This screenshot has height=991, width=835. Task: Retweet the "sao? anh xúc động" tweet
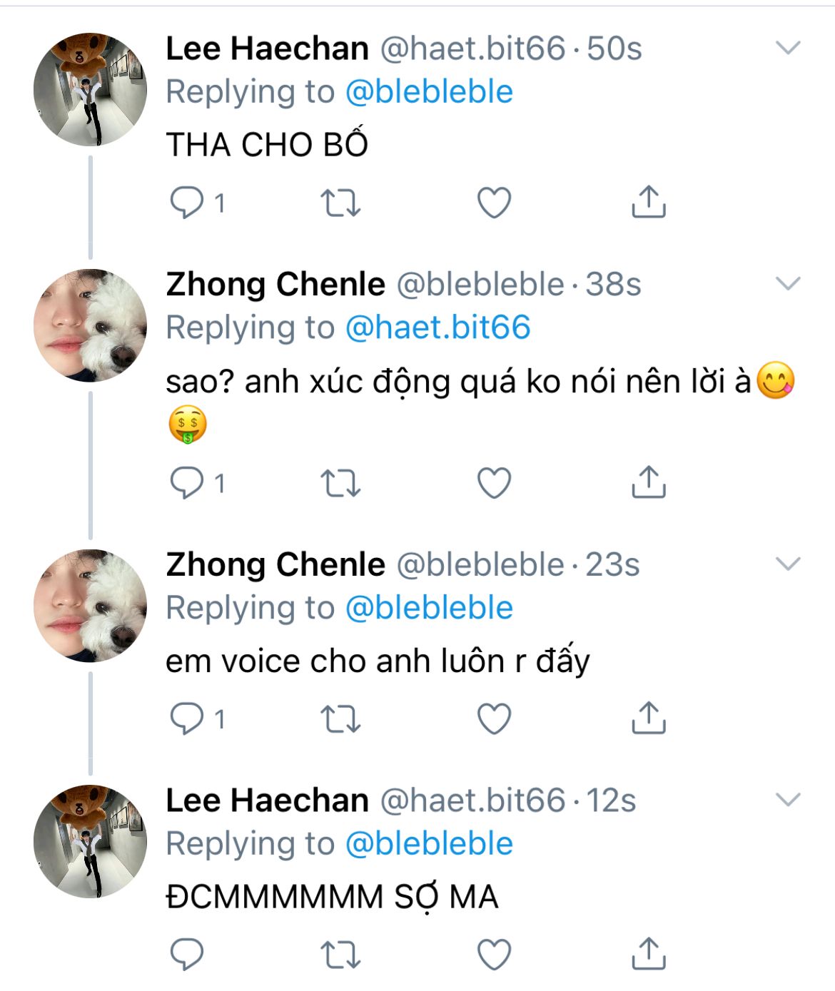pos(340,483)
